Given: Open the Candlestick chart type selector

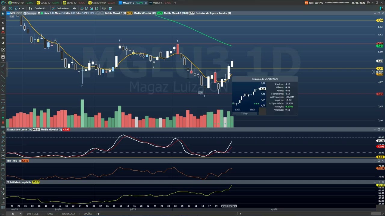Looking at the screenshot, I should [x=38, y=8].
